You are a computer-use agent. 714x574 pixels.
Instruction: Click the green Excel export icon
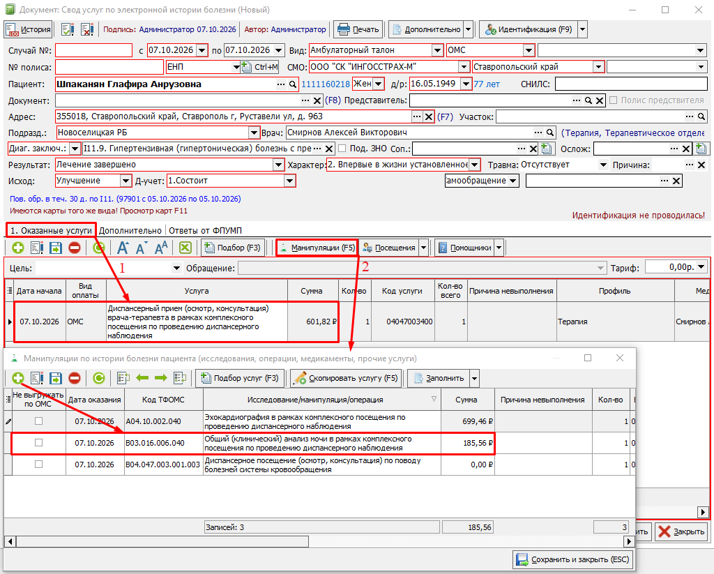pyautogui.click(x=185, y=248)
